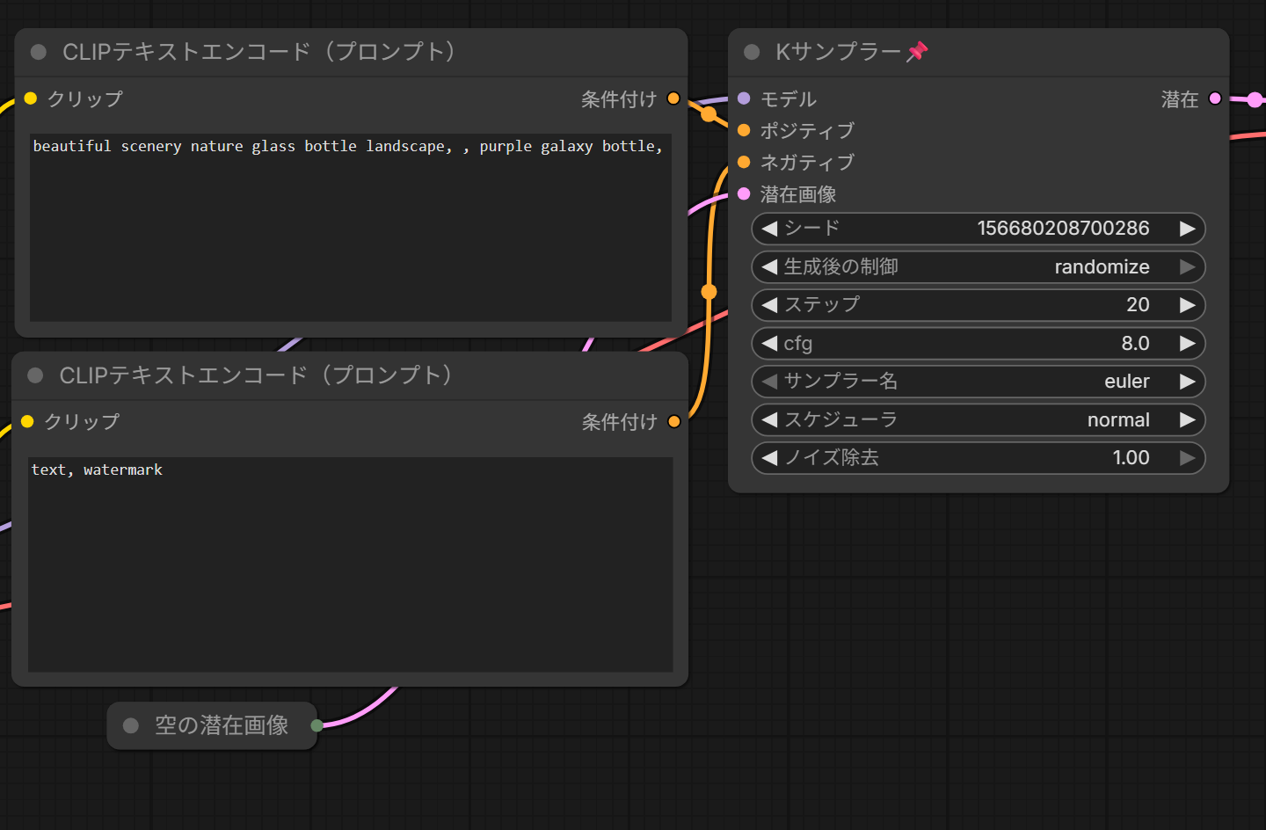Increase the シード value with the right arrow
This screenshot has height=830, width=1266.
pyautogui.click(x=1187, y=229)
